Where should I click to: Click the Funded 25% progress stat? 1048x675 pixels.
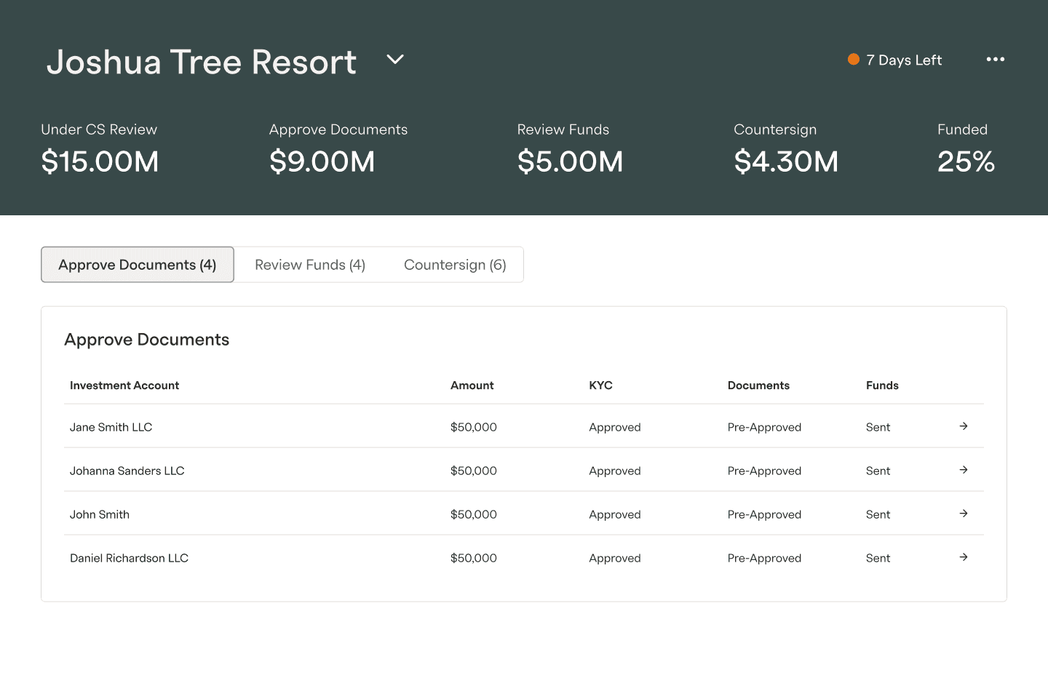966,148
